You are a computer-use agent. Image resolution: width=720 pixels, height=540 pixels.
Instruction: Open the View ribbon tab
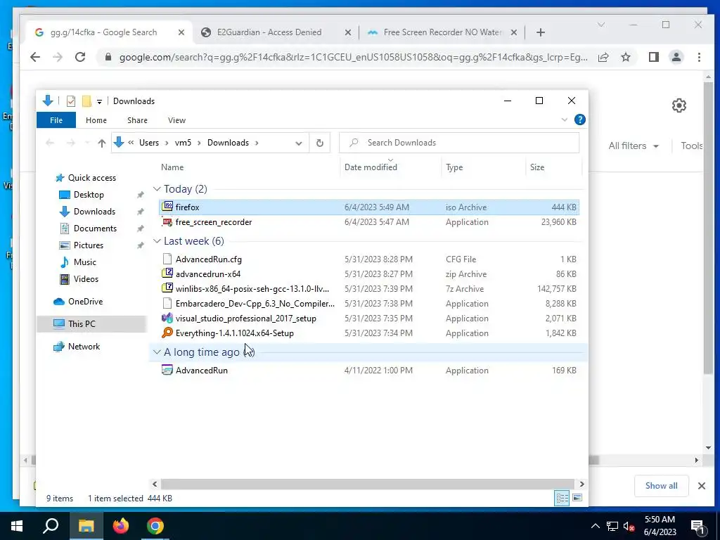176,120
